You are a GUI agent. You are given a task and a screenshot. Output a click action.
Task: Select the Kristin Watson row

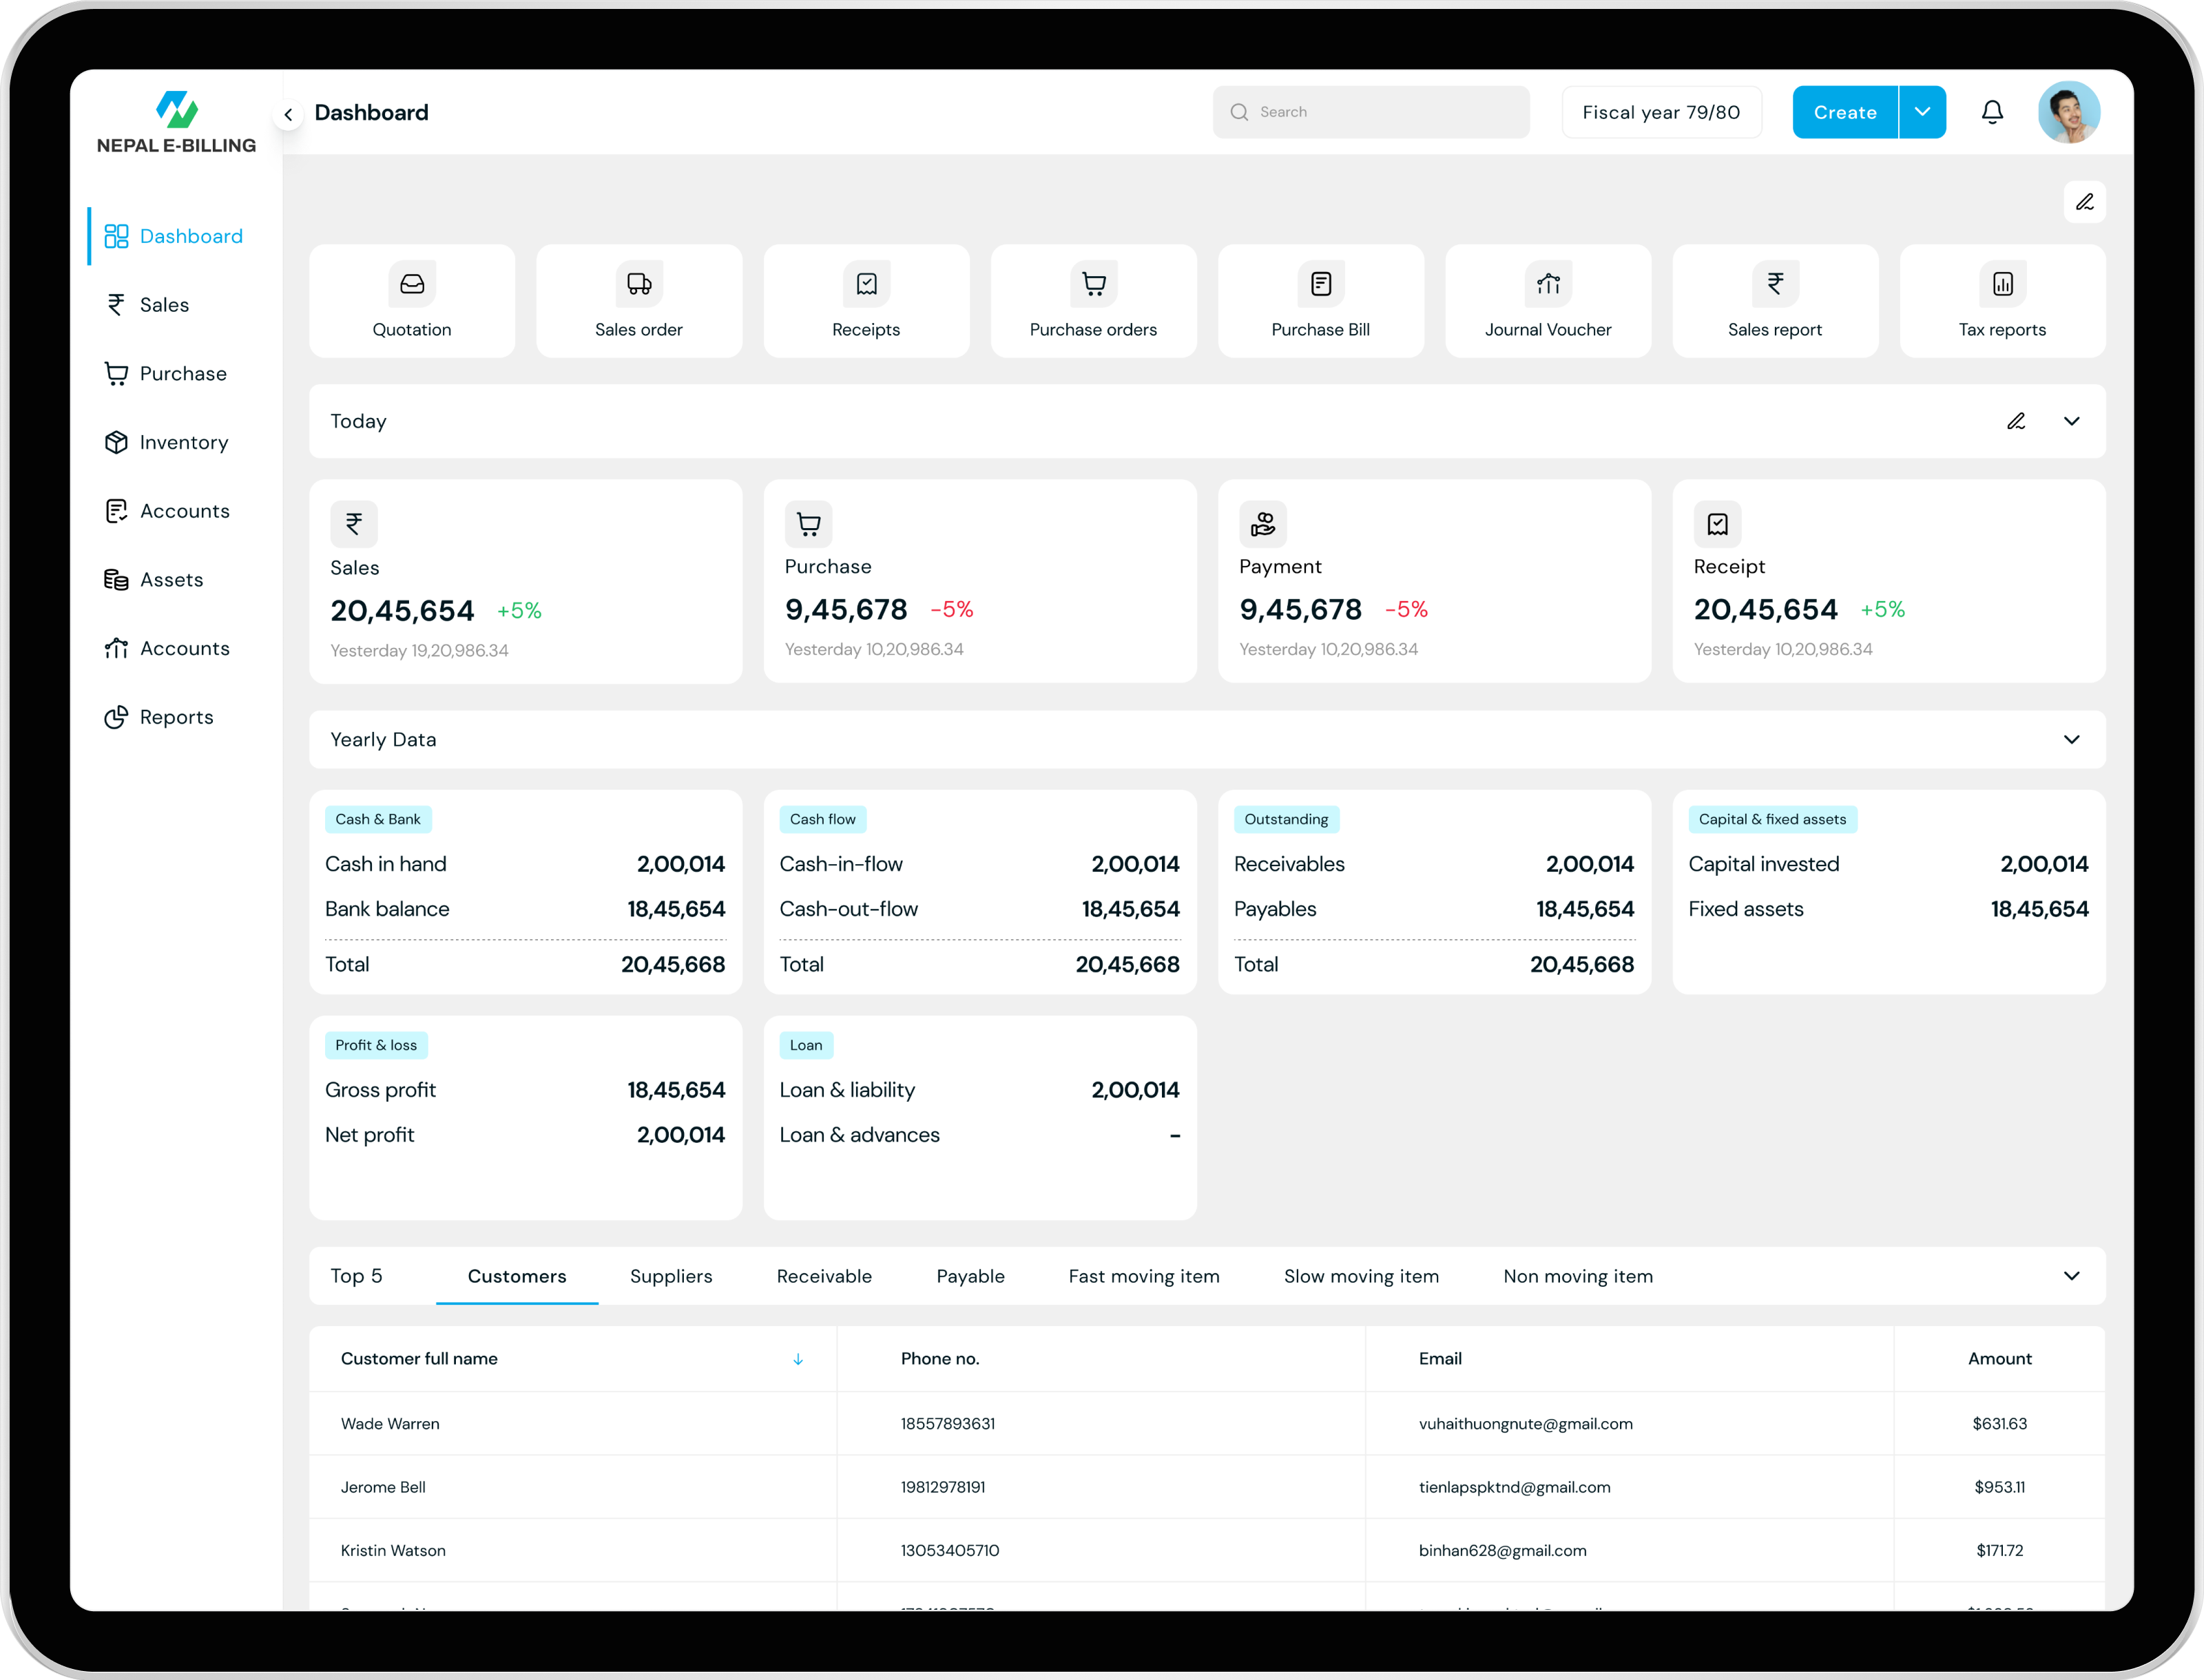coord(1207,1550)
